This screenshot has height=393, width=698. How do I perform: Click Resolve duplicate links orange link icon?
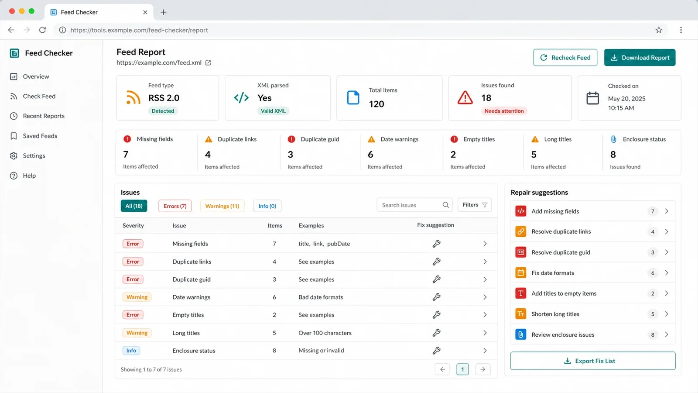pyautogui.click(x=520, y=231)
